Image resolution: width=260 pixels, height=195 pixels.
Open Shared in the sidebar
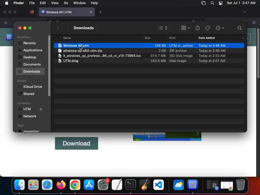30,94
